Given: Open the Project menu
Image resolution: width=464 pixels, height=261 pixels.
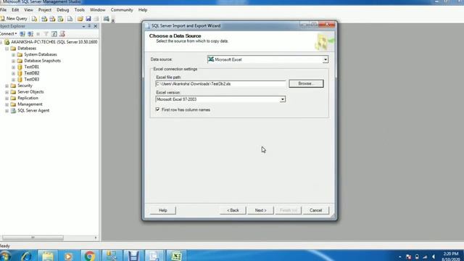Looking at the screenshot, I should click(45, 9).
